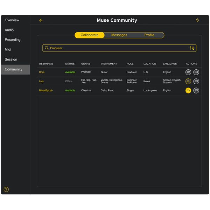
Task: Send a message to Luis
Action: point(196,81)
